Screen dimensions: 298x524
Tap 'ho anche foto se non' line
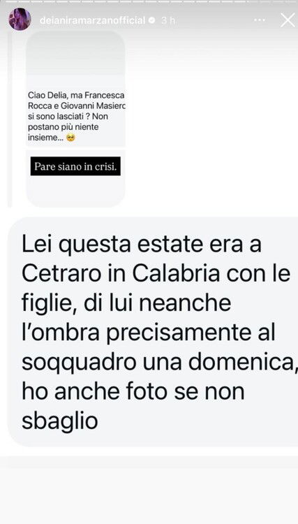(x=133, y=392)
